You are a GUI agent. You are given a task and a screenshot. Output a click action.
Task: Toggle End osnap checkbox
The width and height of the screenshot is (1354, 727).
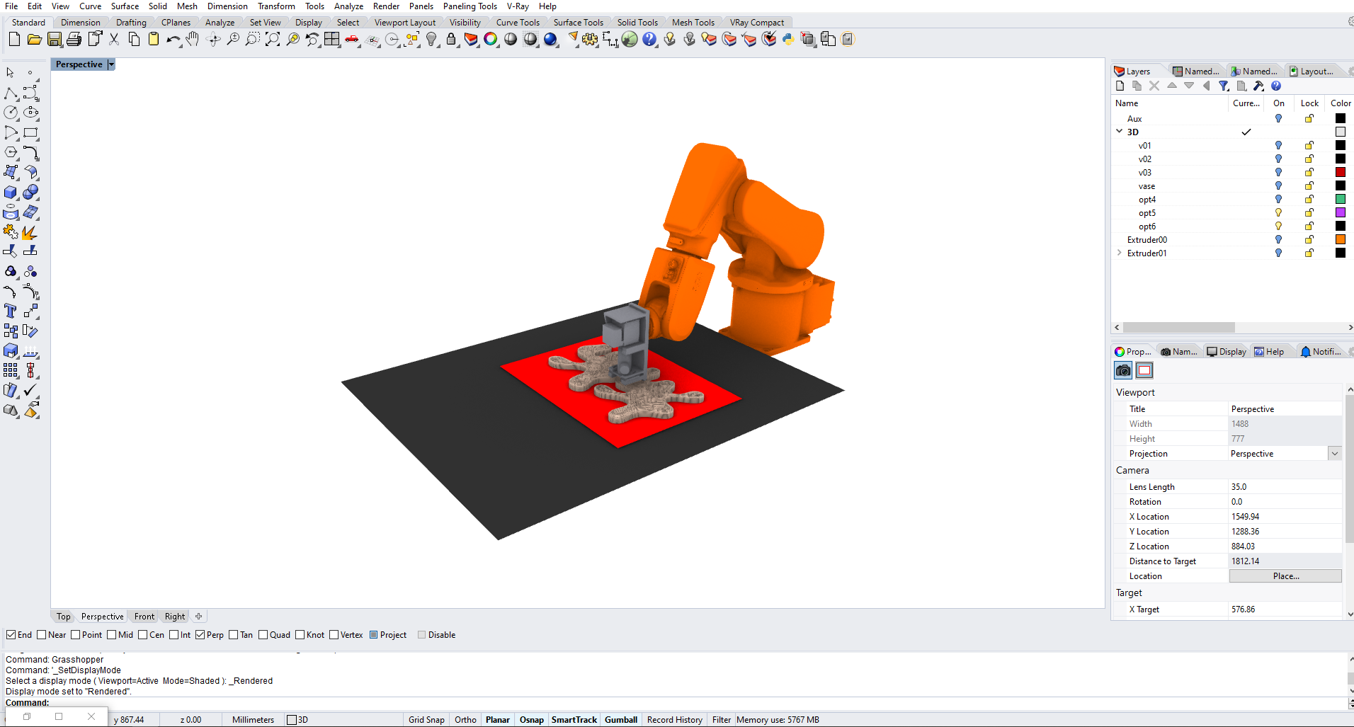click(x=11, y=635)
